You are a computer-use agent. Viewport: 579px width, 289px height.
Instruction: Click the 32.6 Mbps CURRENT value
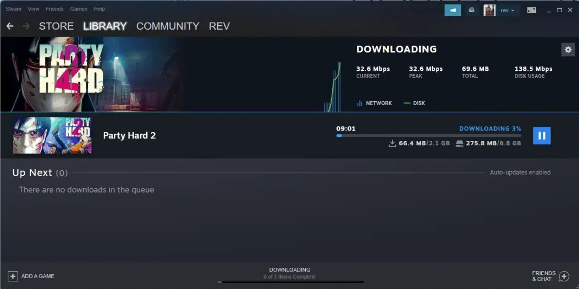point(373,69)
